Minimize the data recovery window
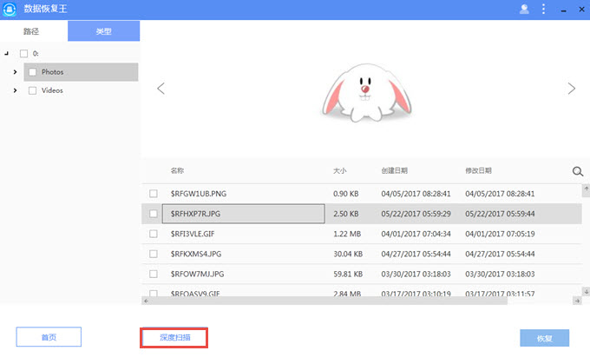Screen dimensions: 590x364 561,10
